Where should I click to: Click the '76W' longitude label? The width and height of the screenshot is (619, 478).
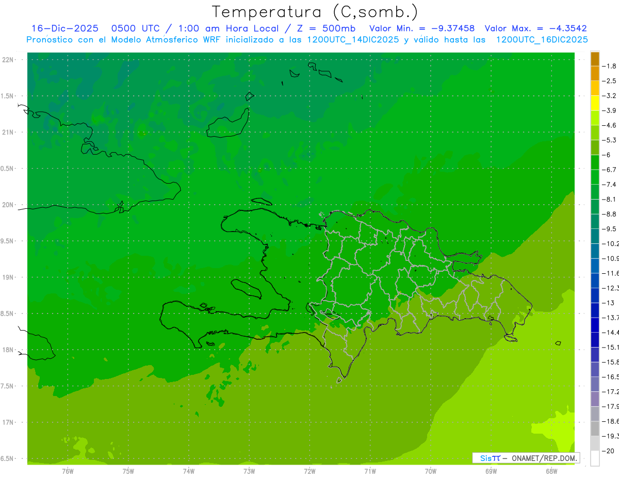tap(68, 471)
